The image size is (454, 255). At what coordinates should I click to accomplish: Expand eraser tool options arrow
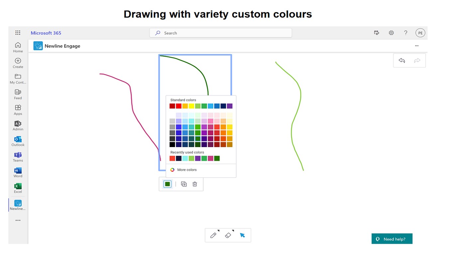click(233, 230)
